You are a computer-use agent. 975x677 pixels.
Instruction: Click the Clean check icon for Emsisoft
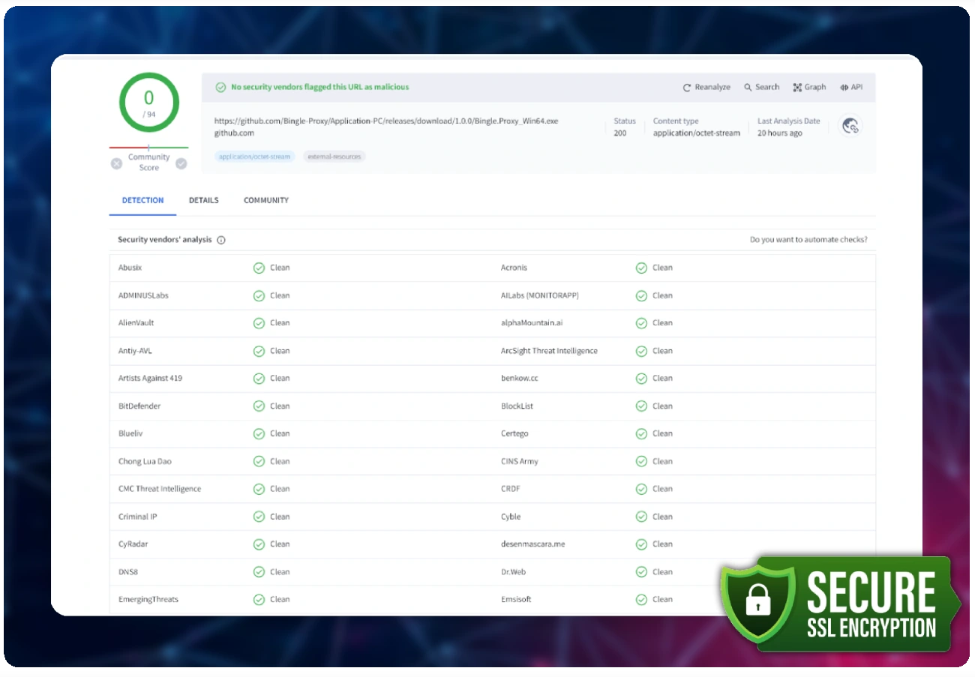641,600
